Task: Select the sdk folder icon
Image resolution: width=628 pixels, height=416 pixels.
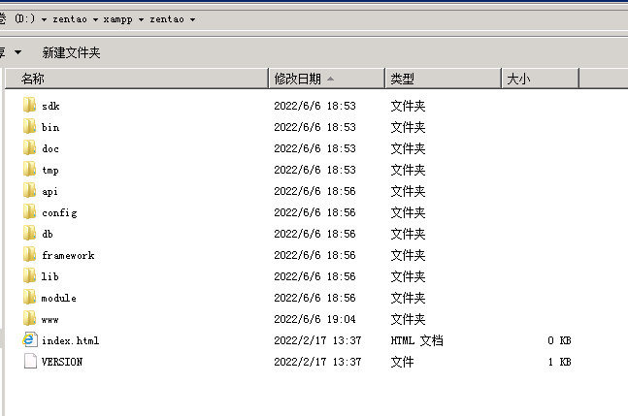Action: [29, 105]
